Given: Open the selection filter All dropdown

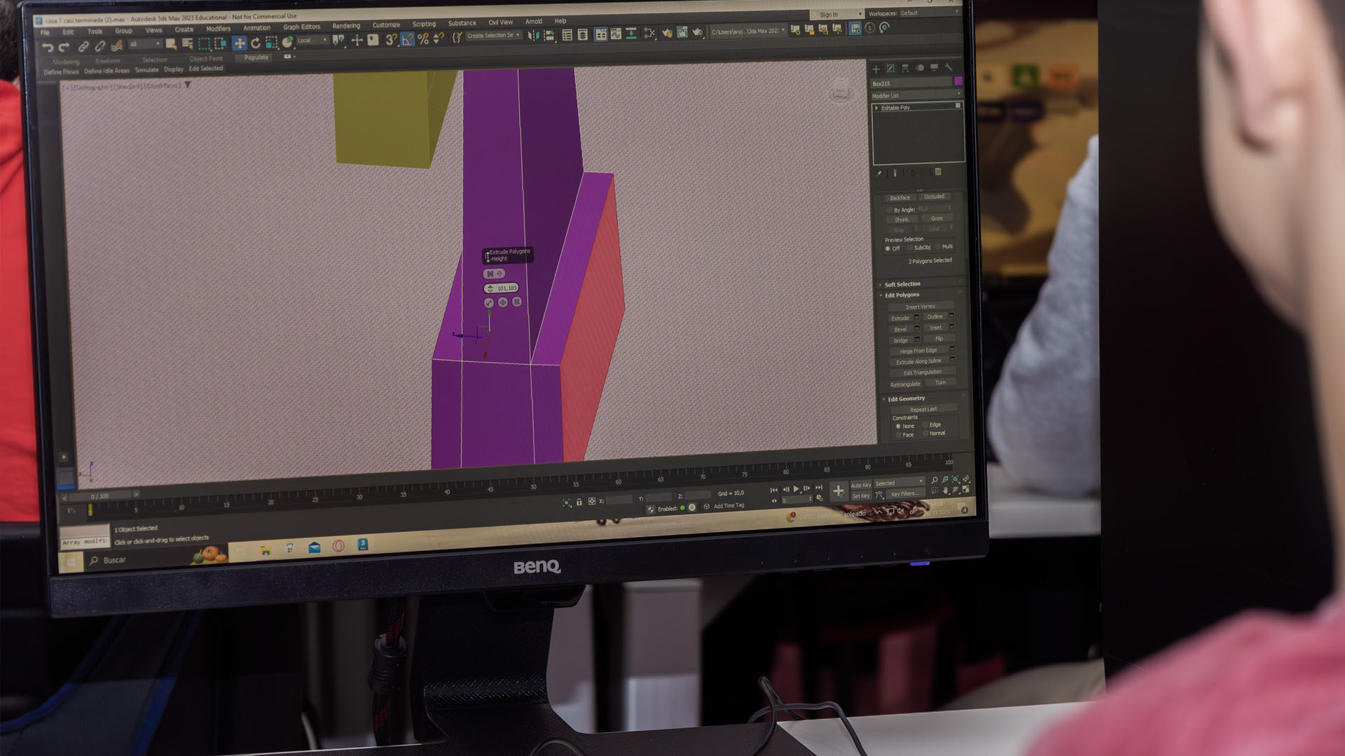Looking at the screenshot, I should pos(145,44).
